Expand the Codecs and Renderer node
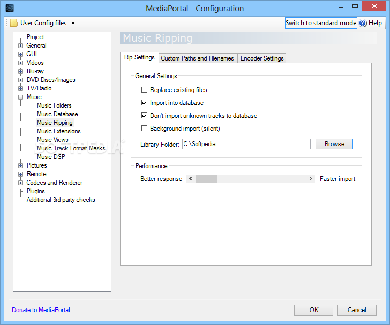The height and width of the screenshot is (325, 390). (x=21, y=183)
